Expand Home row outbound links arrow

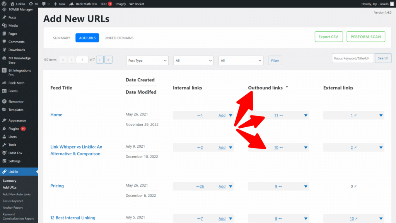tap(306, 115)
